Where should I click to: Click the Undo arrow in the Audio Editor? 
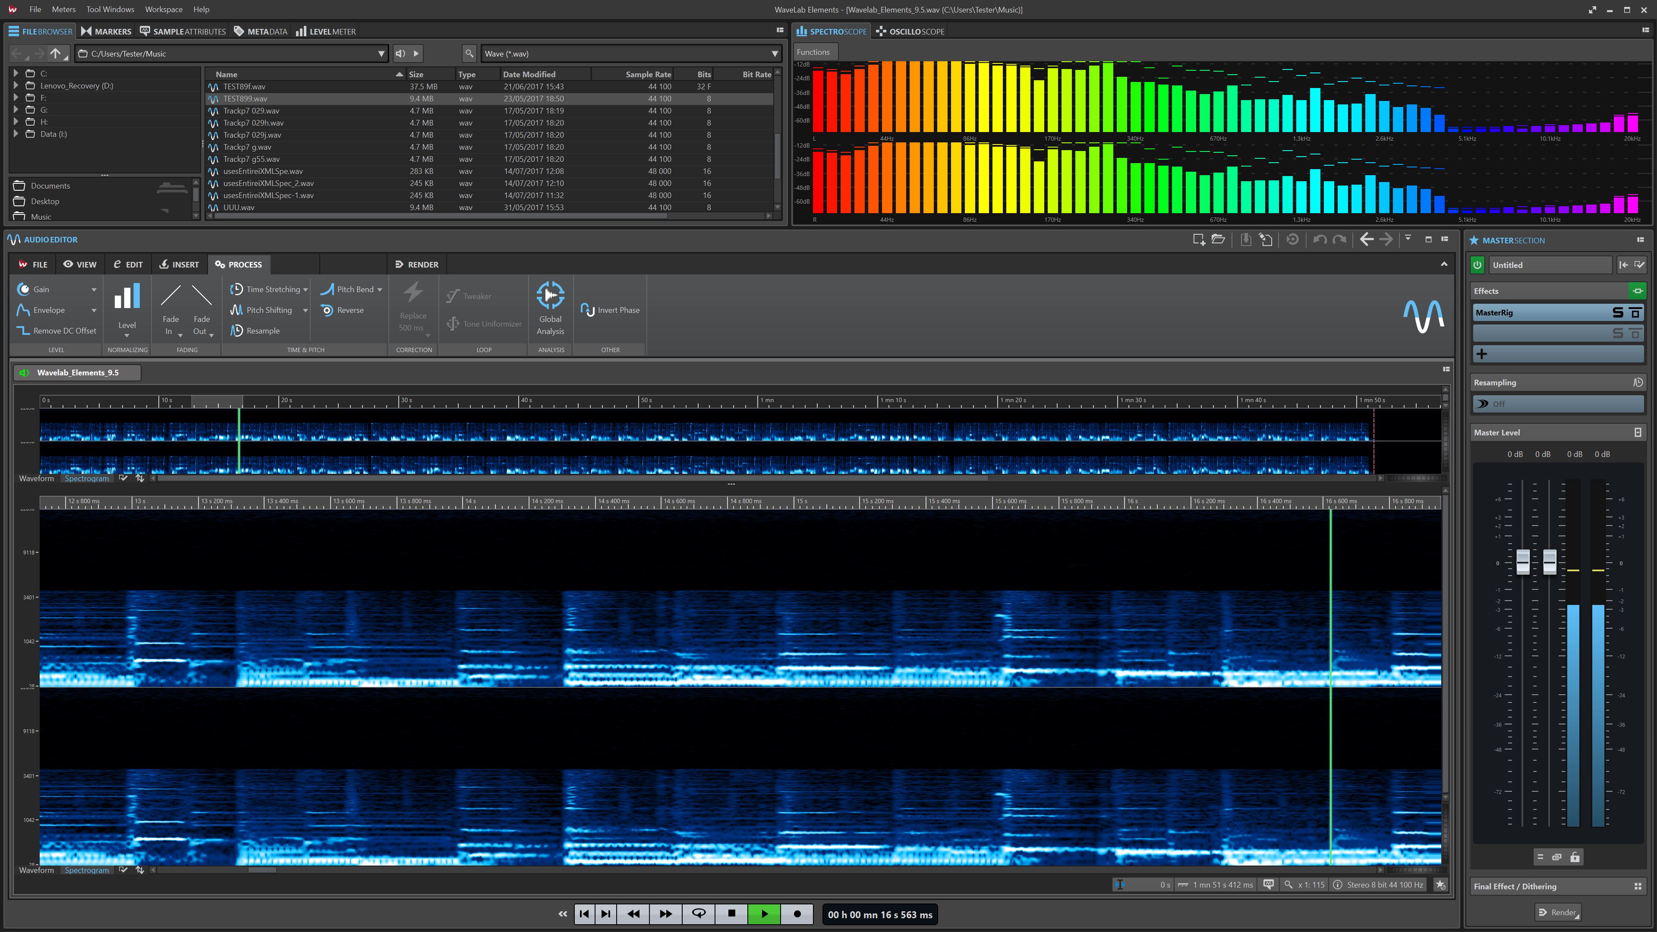(x=1319, y=239)
